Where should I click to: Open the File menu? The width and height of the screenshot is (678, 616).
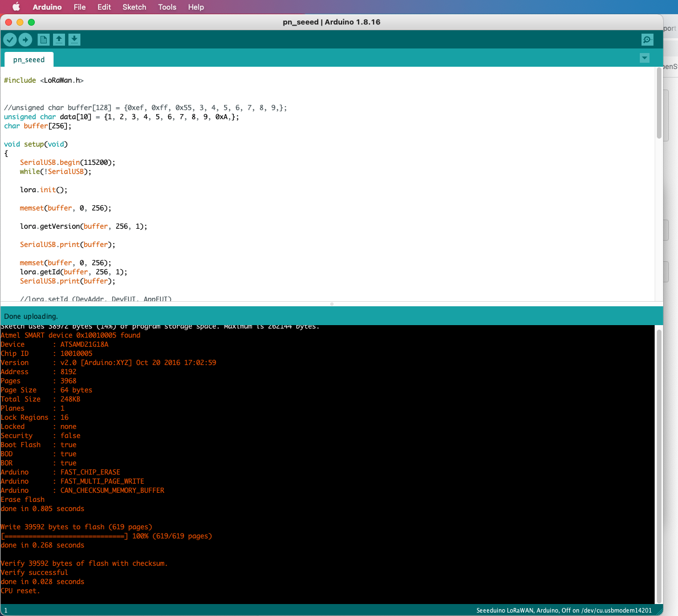tap(80, 7)
